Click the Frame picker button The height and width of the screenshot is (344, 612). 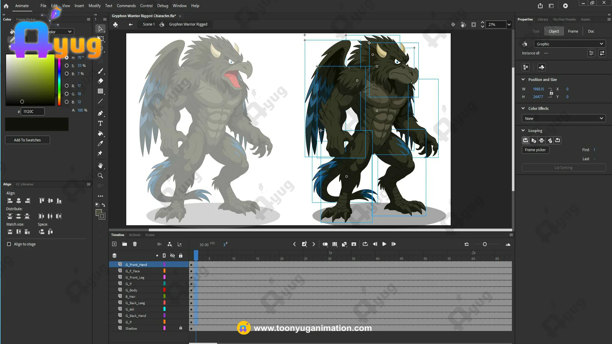click(x=535, y=150)
